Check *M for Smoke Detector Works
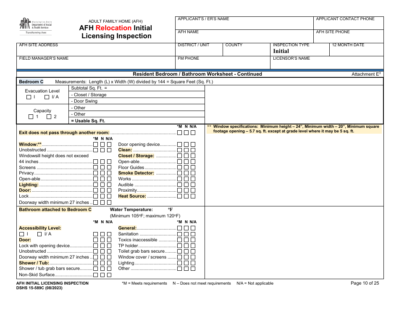 pyautogui.click(x=180, y=179)
